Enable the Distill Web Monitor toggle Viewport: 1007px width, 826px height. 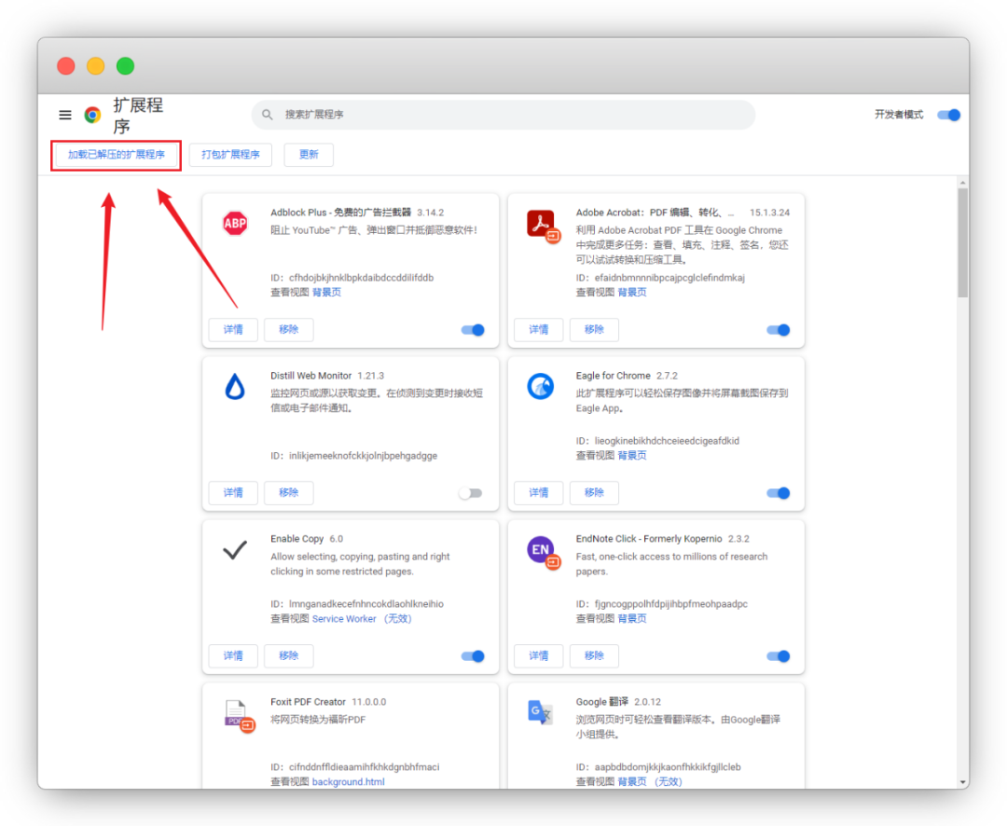click(470, 493)
